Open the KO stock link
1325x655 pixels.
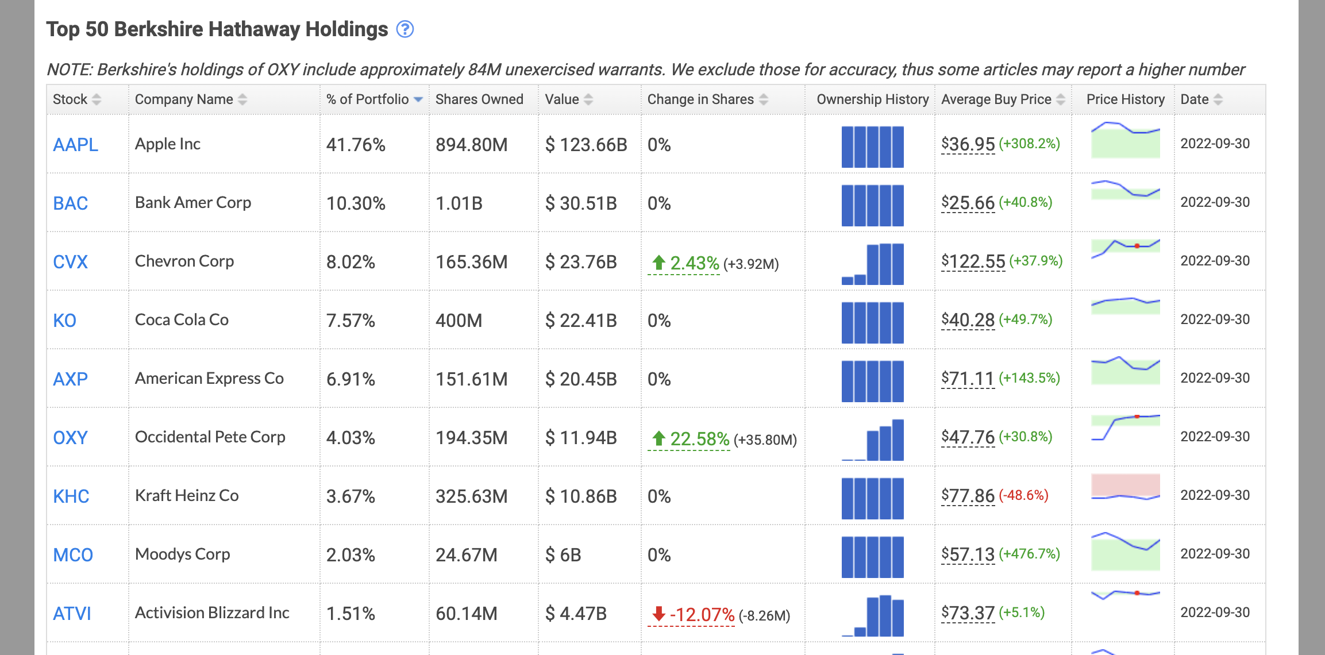64,321
